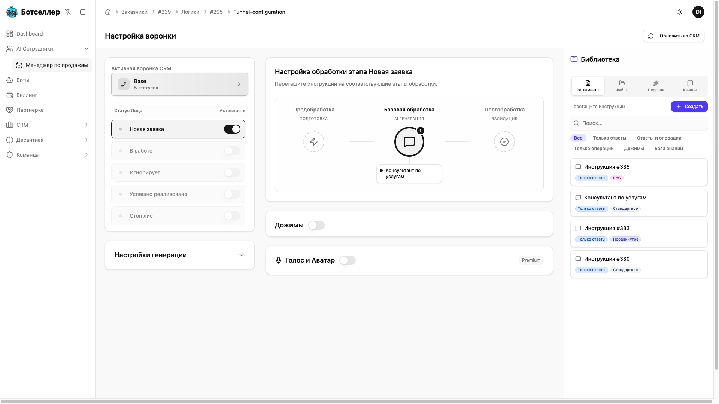Turn on Голос и Аватар switch
This screenshot has width=719, height=404.
(x=348, y=260)
